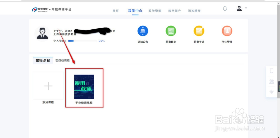Click the 传智播客 logo in header

[40, 10]
